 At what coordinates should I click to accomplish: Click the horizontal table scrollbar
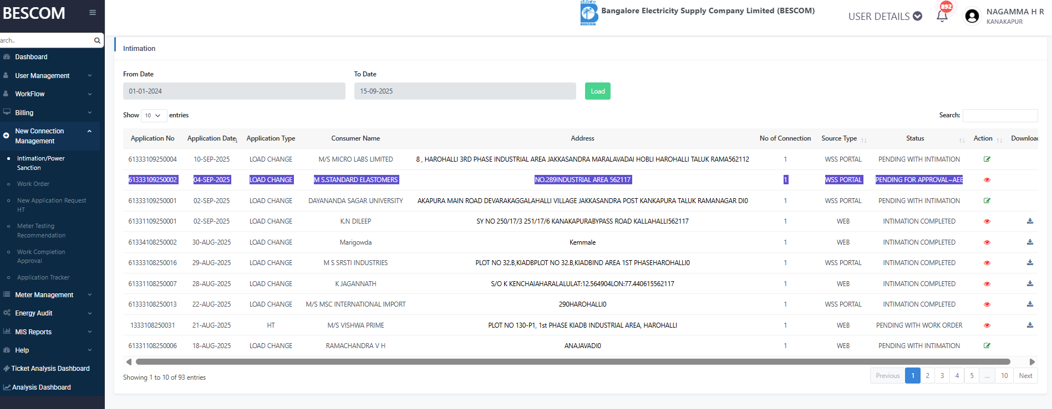tap(571, 362)
